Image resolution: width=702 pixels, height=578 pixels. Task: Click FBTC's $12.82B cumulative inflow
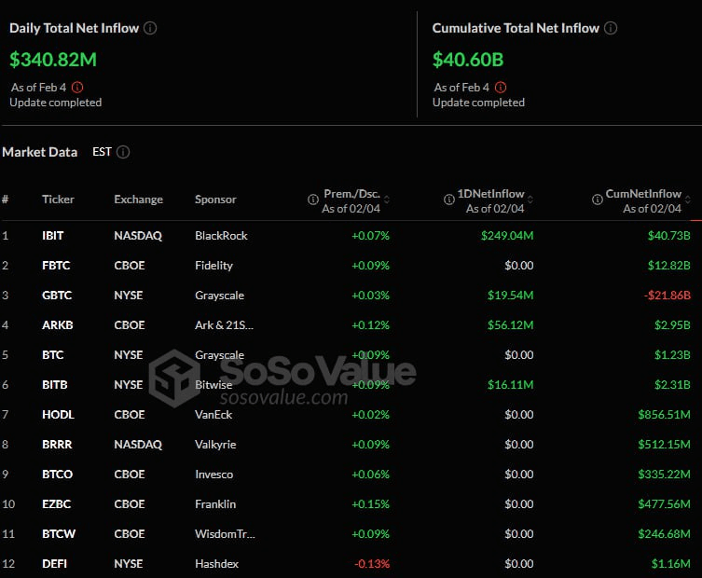[x=668, y=266]
